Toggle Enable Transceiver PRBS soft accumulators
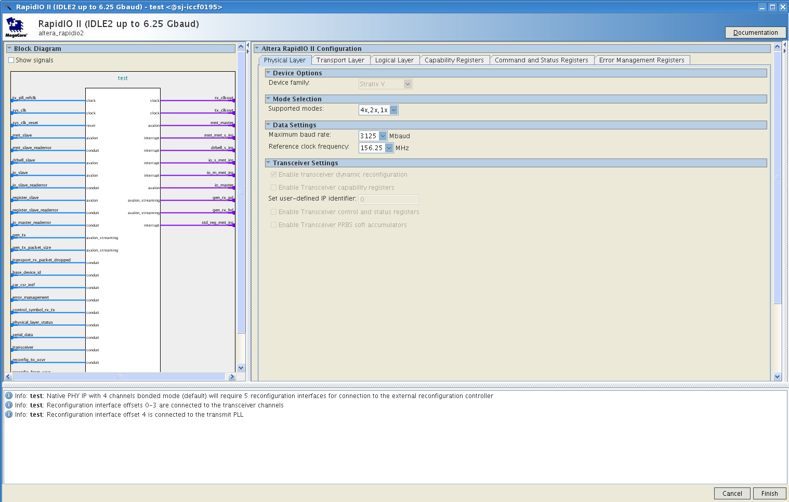The width and height of the screenshot is (789, 502). coord(273,225)
